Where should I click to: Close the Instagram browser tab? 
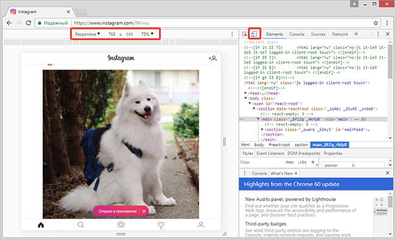68,12
